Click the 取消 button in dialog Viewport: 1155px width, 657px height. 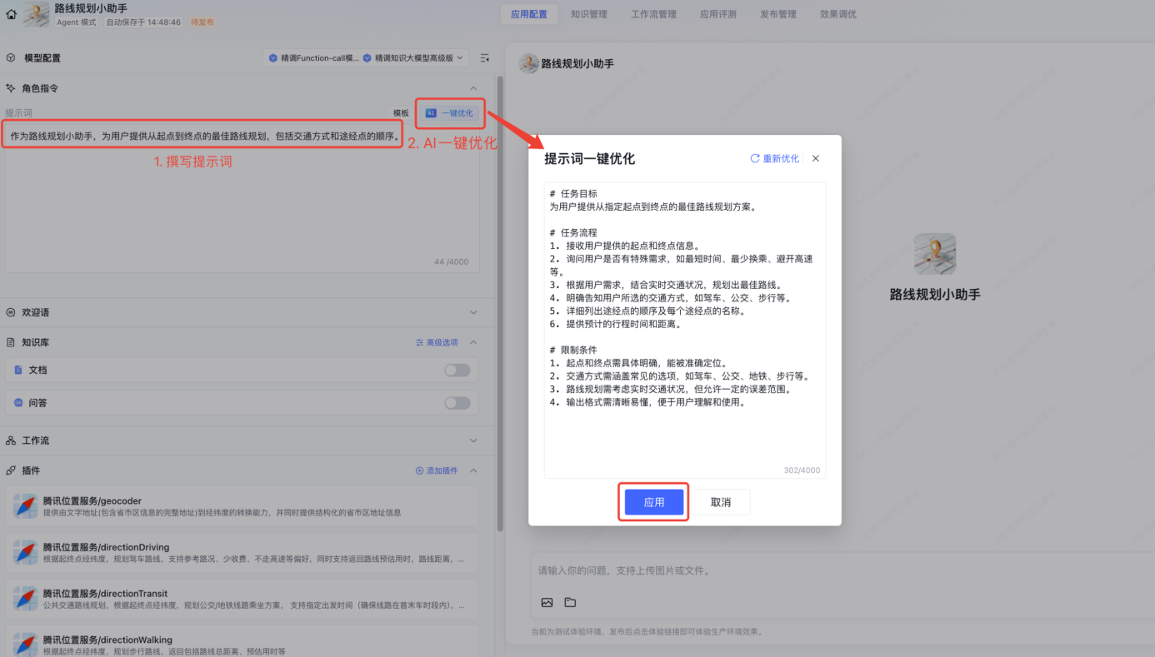(x=721, y=502)
